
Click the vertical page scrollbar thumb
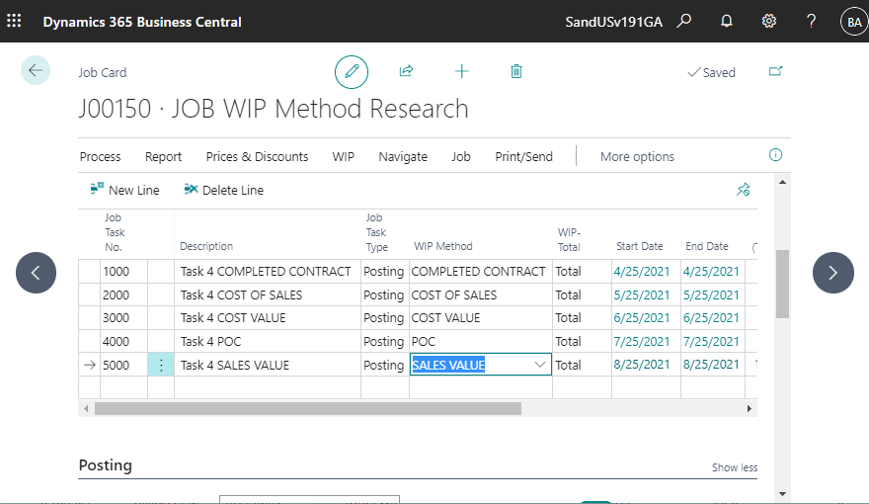[x=782, y=284]
